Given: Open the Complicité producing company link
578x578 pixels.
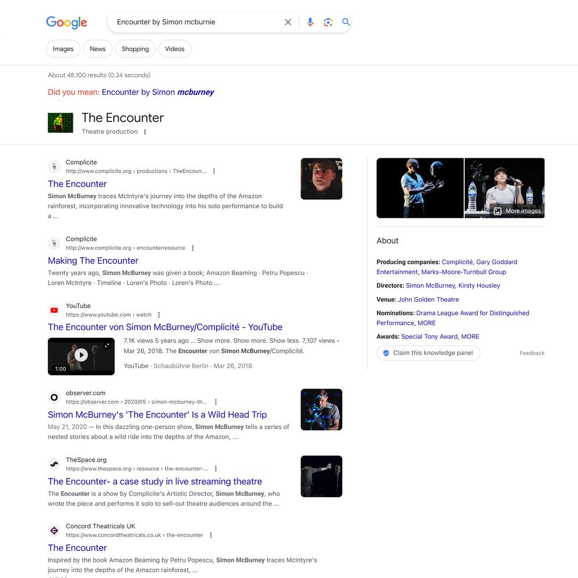Looking at the screenshot, I should click(x=457, y=262).
